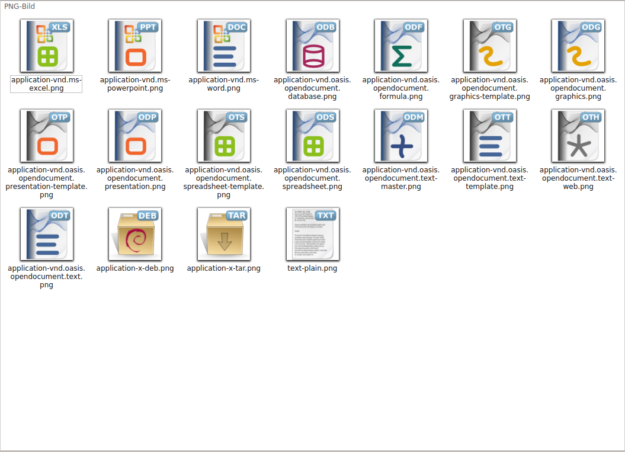This screenshot has height=452, width=625.
Task: Select the OTH text-web asterisk icon
Action: [578, 136]
